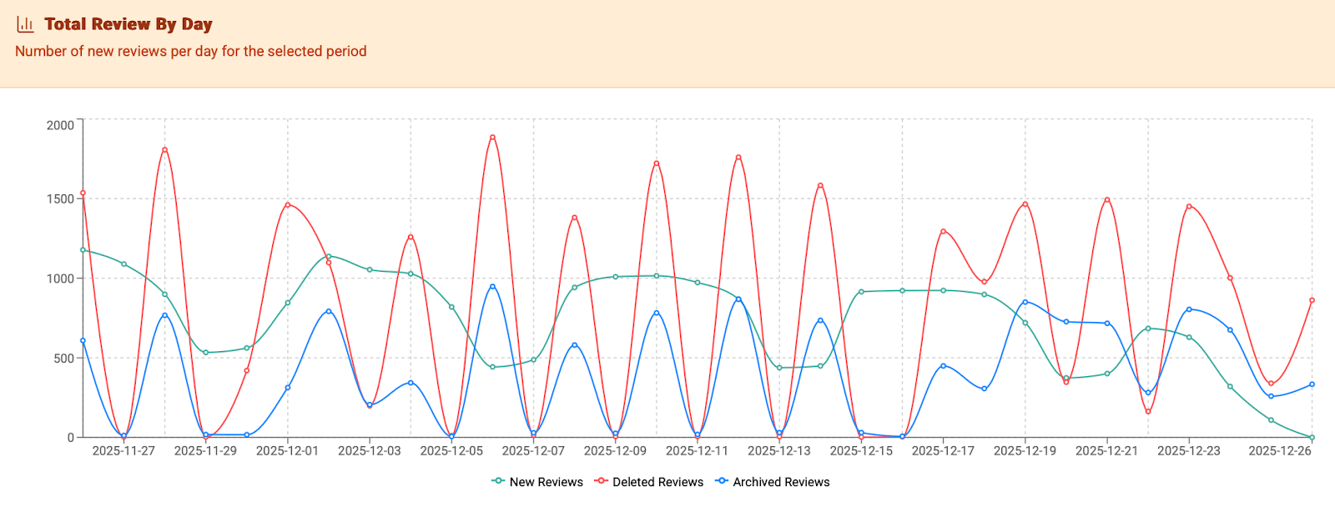This screenshot has width=1335, height=512.
Task: Hide the Deleted Reviews series via legend text
Action: pyautogui.click(x=657, y=482)
